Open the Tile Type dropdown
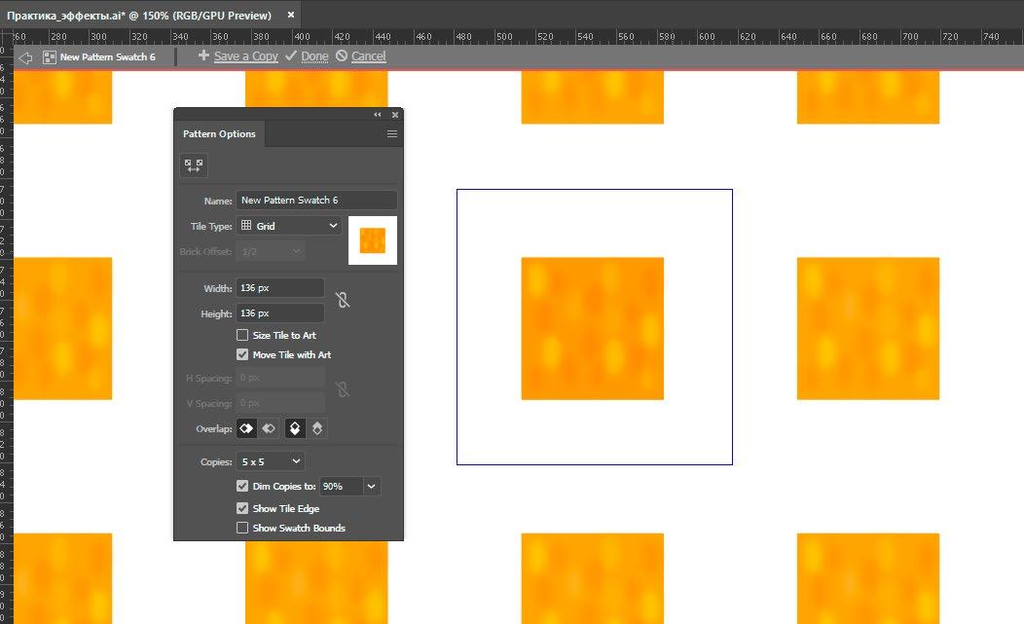1024x624 pixels. pyautogui.click(x=289, y=226)
